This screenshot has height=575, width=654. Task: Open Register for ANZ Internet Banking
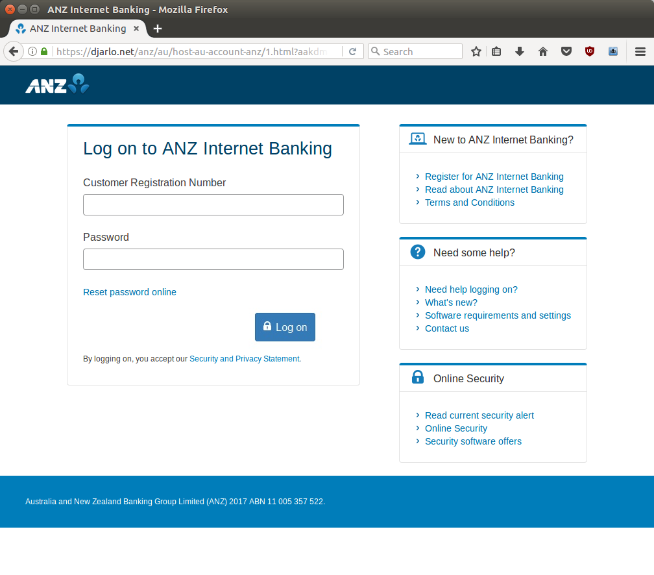[494, 177]
